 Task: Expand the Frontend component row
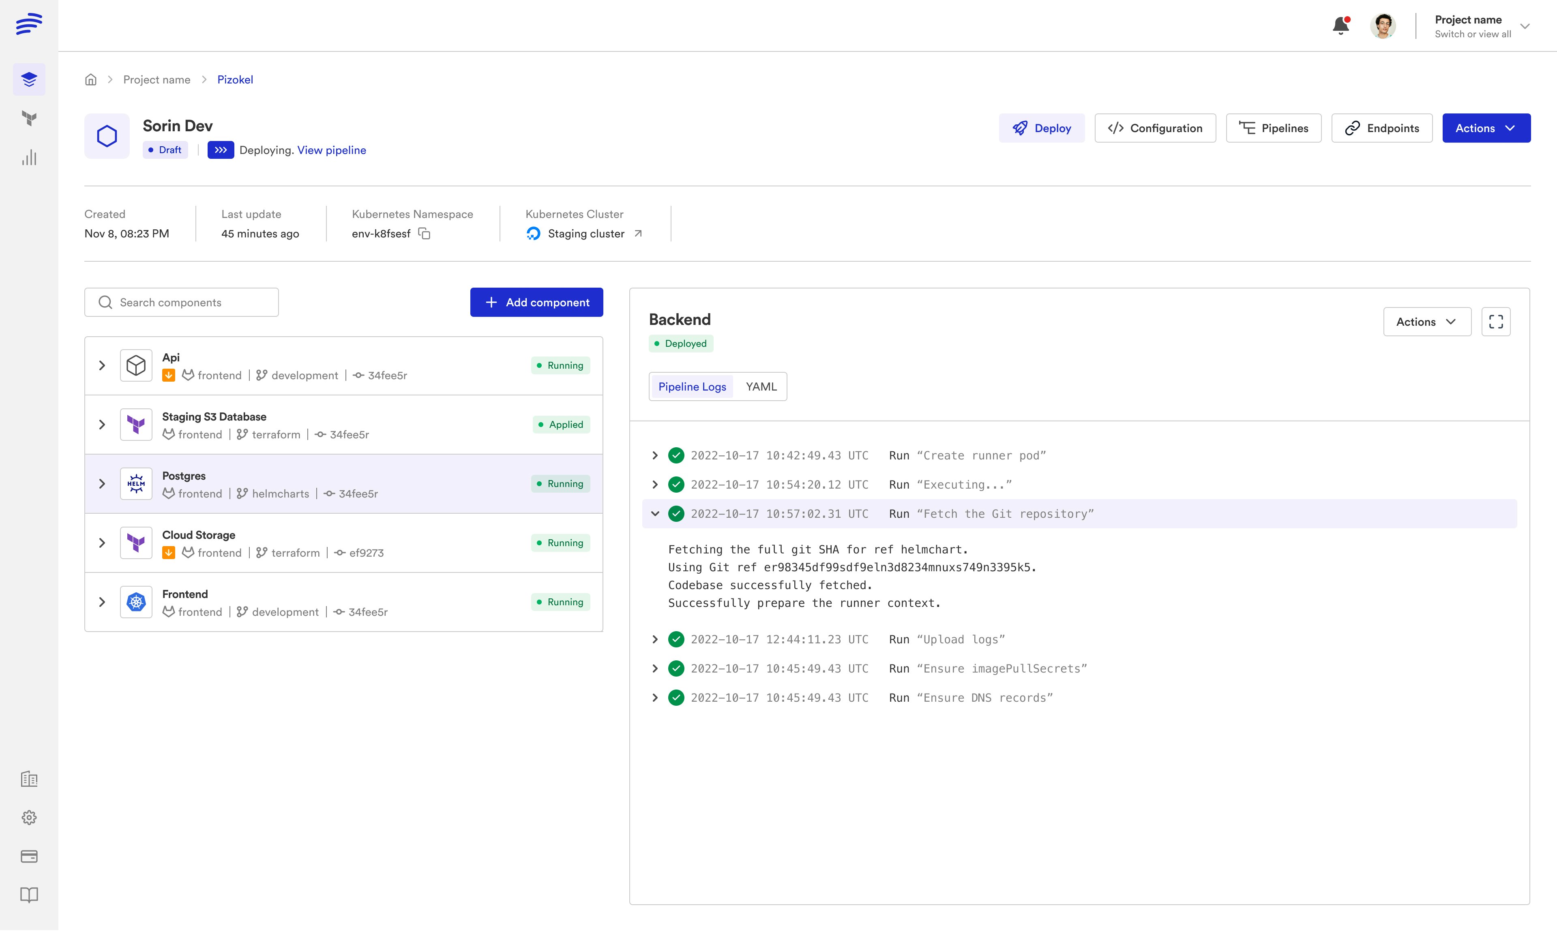[102, 602]
